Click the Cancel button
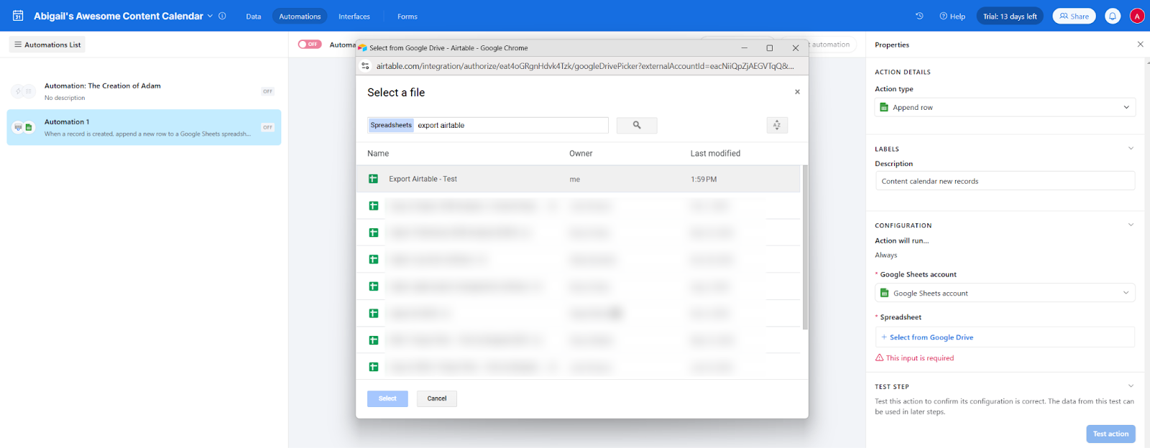The width and height of the screenshot is (1150, 448). point(437,398)
